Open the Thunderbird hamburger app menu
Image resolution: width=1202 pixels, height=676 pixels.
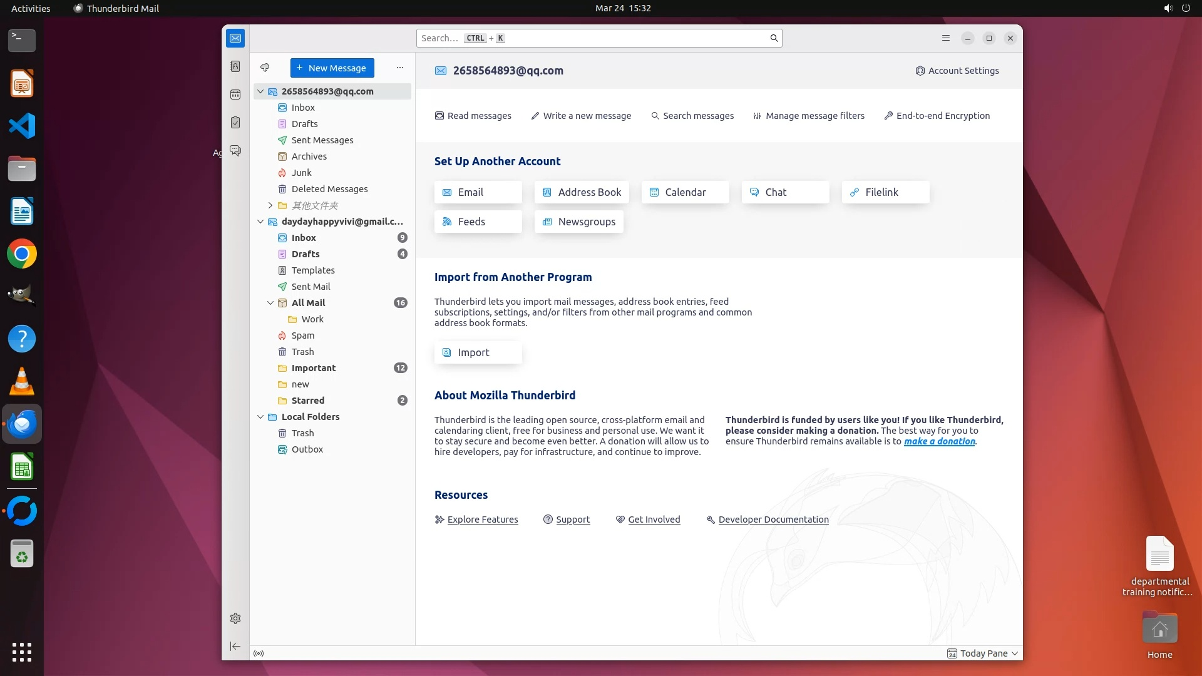coord(946,38)
